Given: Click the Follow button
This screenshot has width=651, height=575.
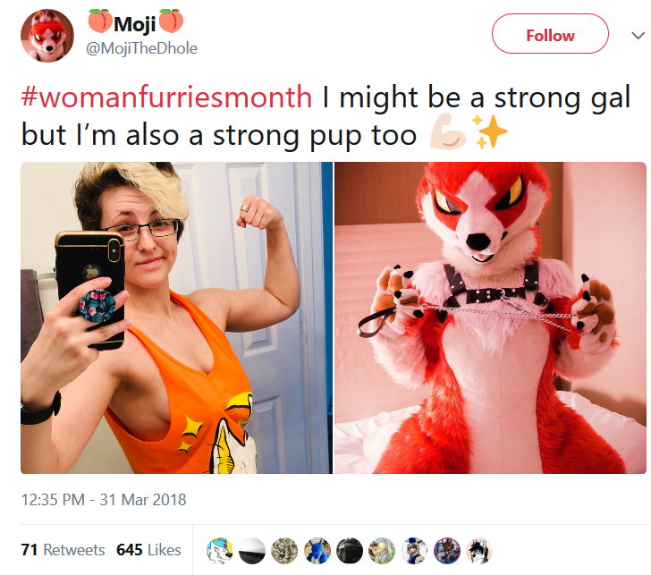Looking at the screenshot, I should click(x=550, y=34).
